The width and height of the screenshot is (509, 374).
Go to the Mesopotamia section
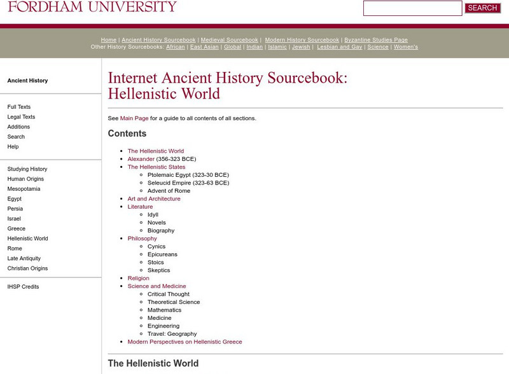tap(23, 188)
